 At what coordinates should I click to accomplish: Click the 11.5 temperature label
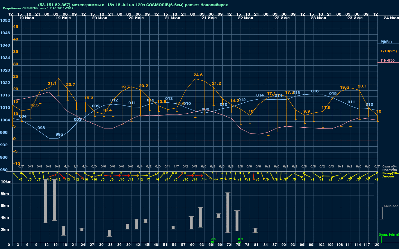(326, 108)
